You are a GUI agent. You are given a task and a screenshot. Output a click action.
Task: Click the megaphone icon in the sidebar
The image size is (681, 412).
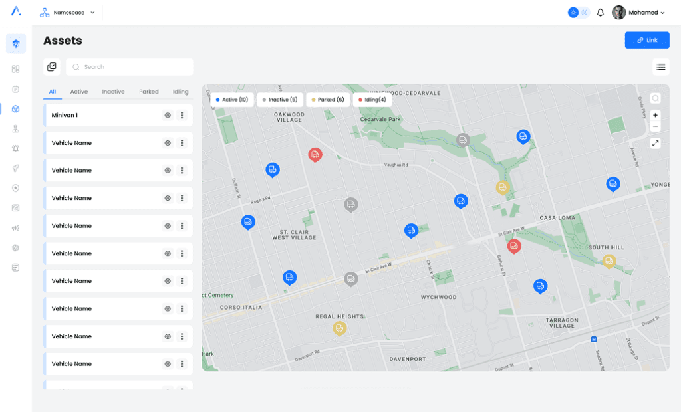[x=16, y=228]
